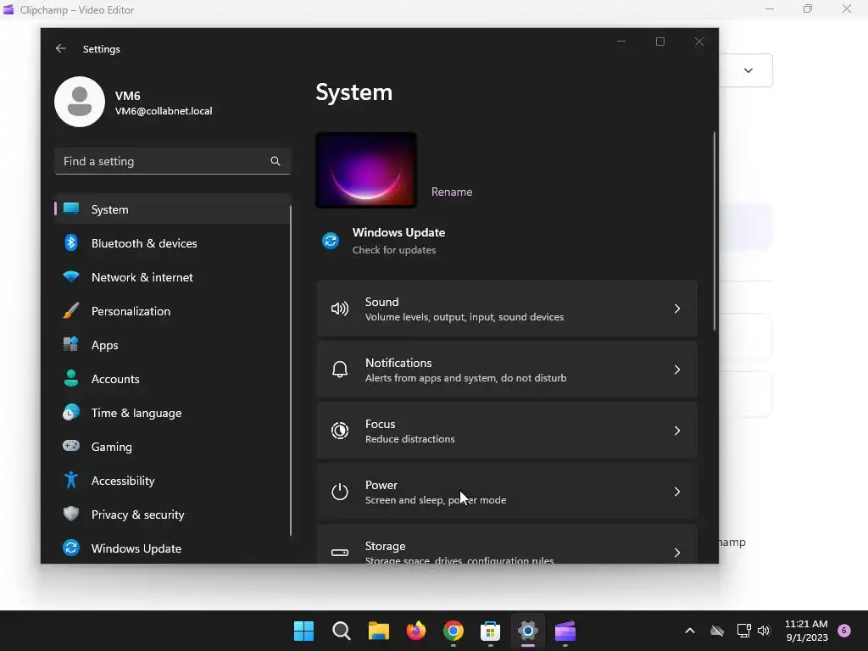
Task: Select System in the sidebar
Action: (x=173, y=209)
